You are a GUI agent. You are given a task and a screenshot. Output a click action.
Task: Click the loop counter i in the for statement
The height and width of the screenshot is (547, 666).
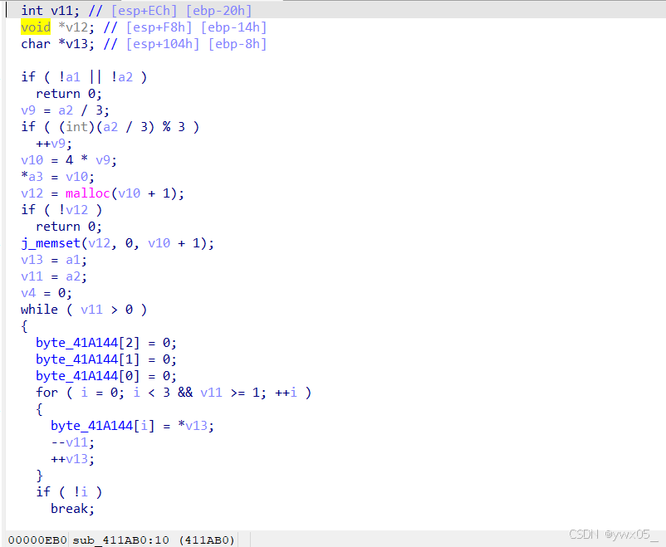pos(84,392)
